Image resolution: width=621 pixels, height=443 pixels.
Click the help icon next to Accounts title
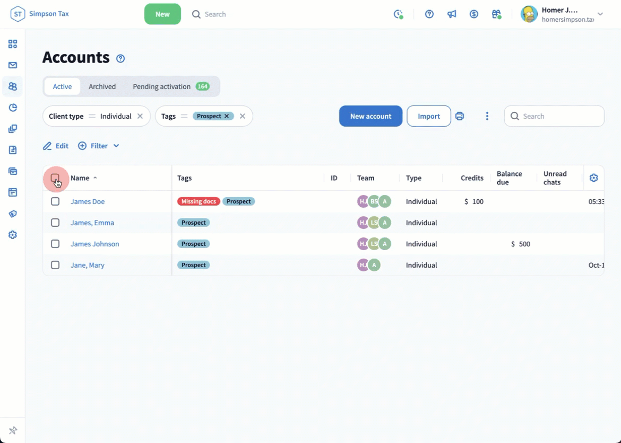(120, 58)
